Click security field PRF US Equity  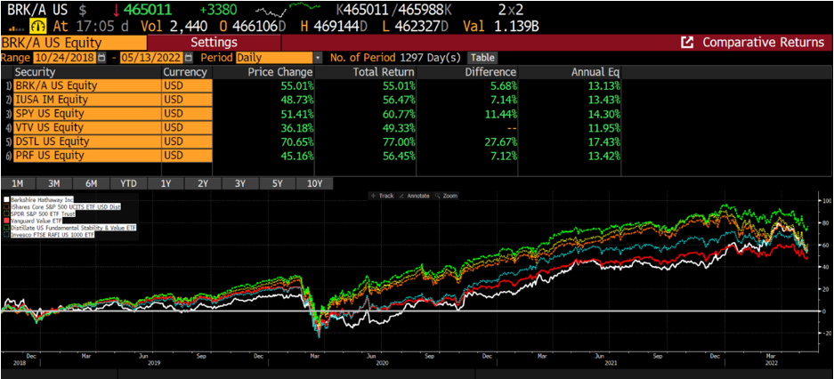[x=87, y=156]
